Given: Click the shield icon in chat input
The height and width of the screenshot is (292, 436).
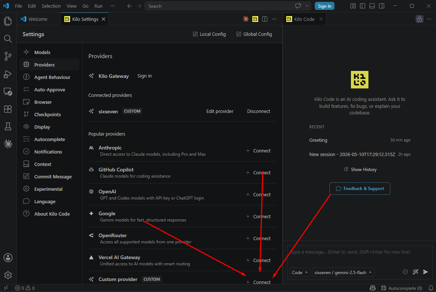Looking at the screenshot, I should [x=405, y=272].
